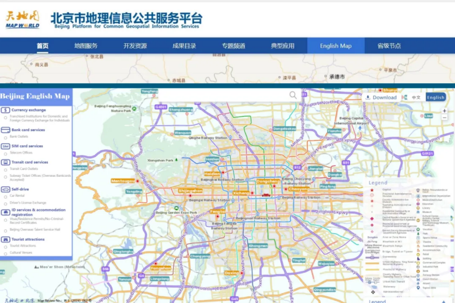
Task: Zoom in using the plus control
Action: point(444,111)
